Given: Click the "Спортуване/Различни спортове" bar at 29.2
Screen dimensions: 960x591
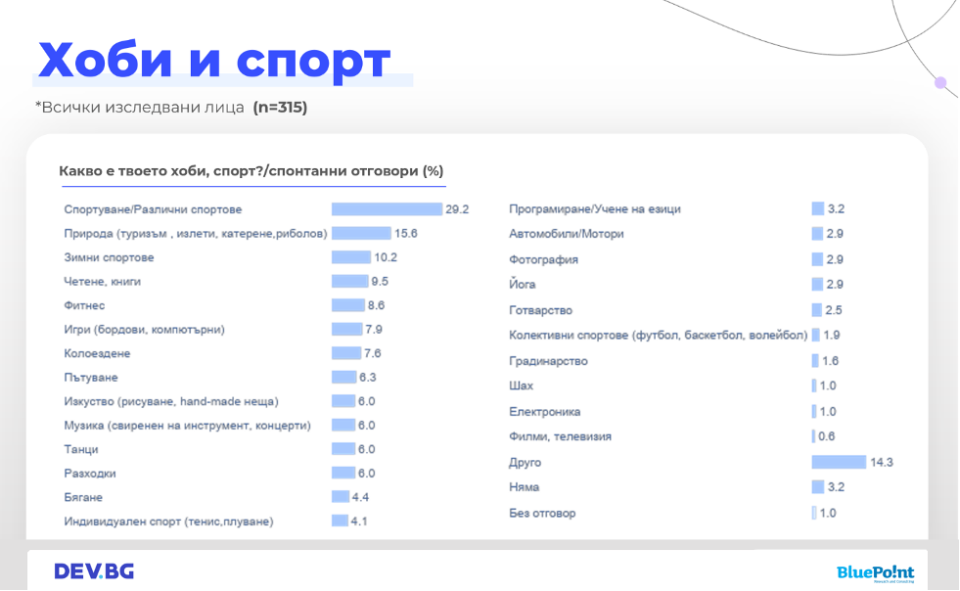Looking at the screenshot, I should point(387,209).
